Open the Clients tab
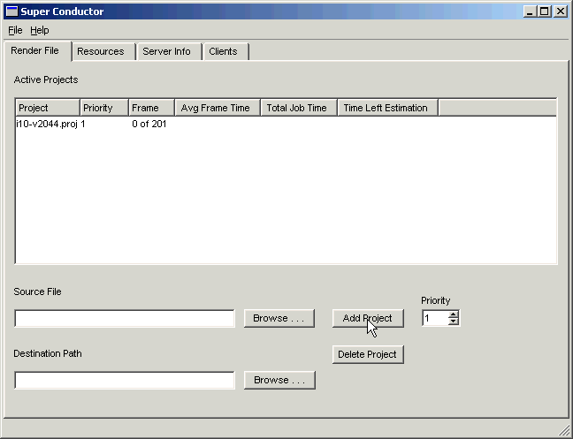Viewport: 573px width, 439px height. point(223,51)
